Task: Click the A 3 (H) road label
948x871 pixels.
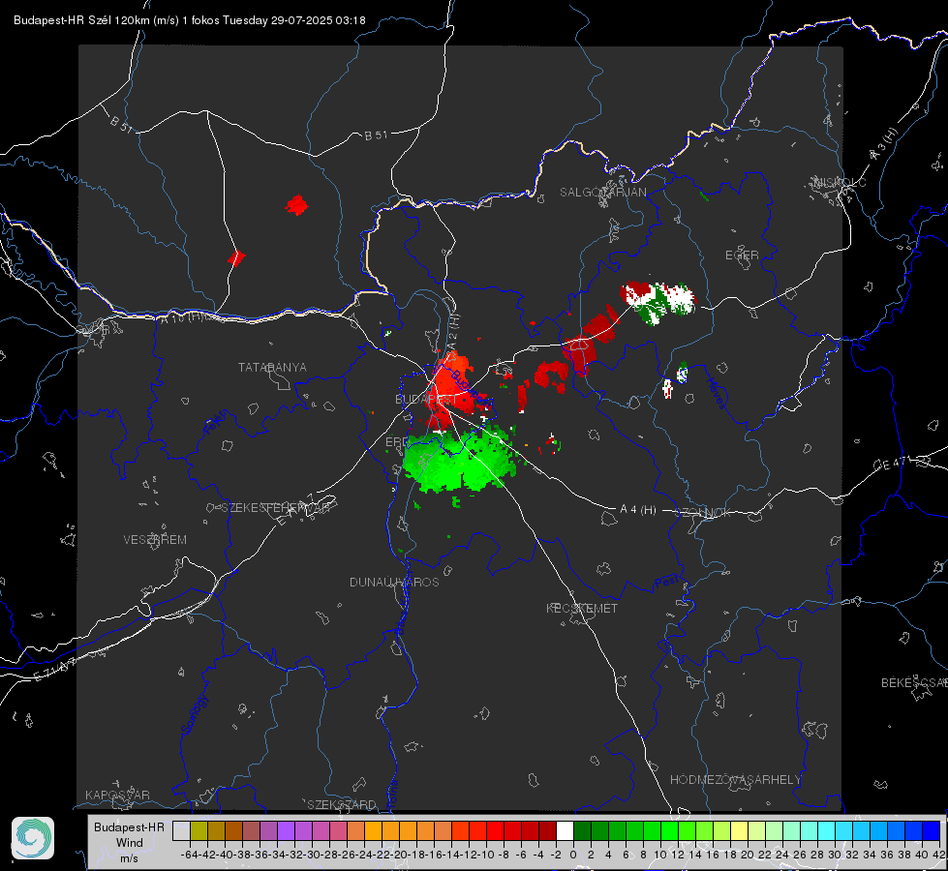Action: [x=884, y=144]
